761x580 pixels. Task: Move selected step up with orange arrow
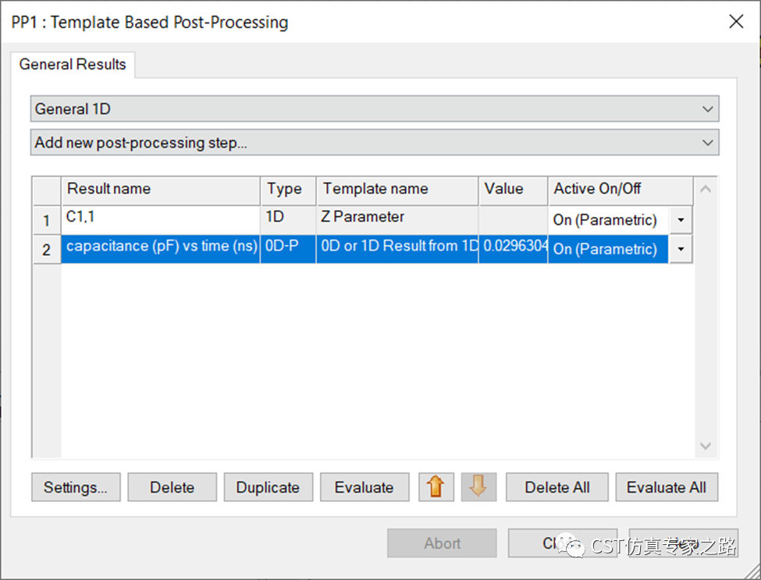point(436,487)
